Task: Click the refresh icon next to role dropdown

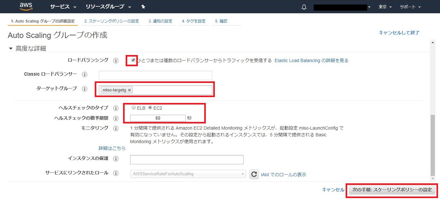Action: click(x=254, y=174)
